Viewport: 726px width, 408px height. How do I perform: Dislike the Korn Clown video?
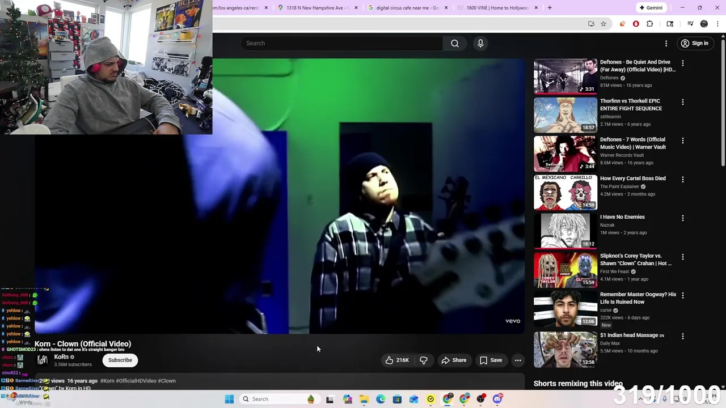pyautogui.click(x=424, y=360)
